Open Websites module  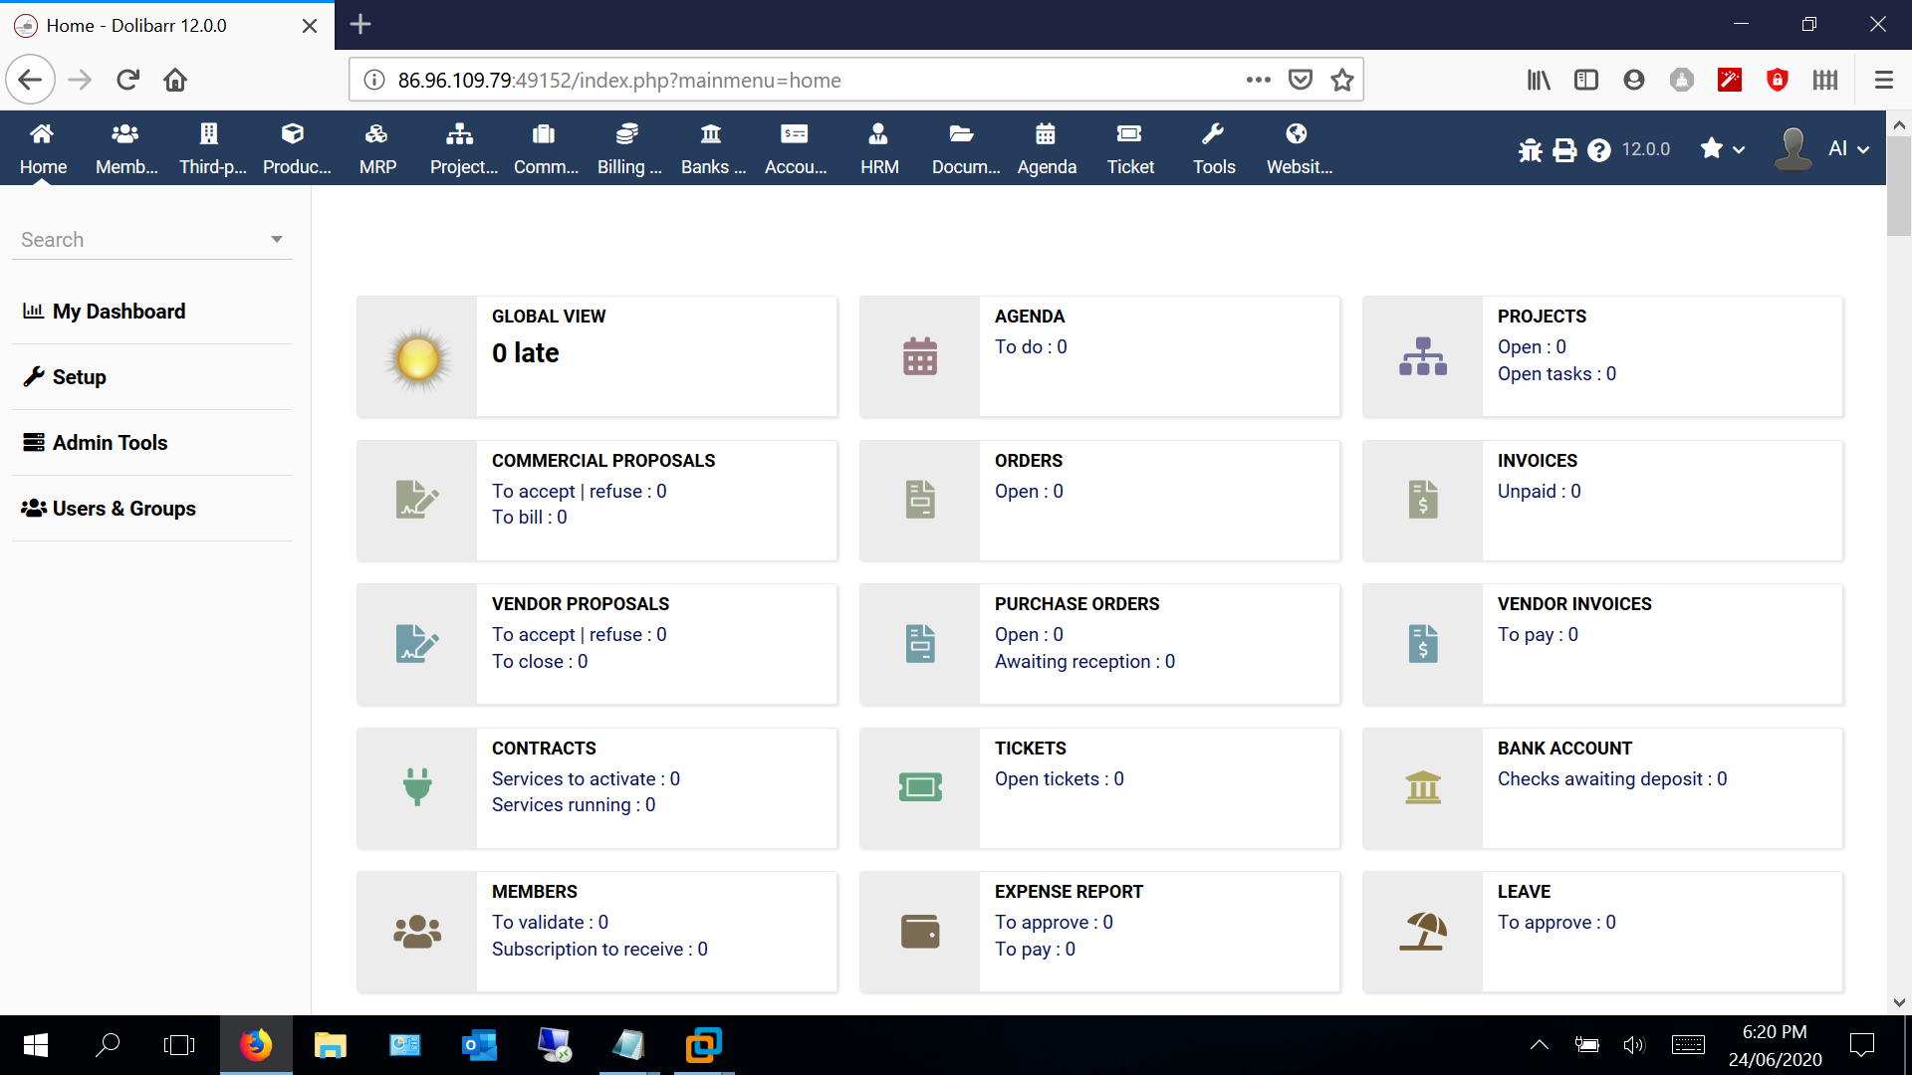1299,148
